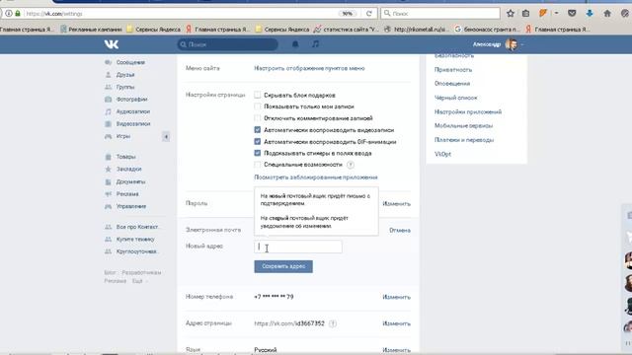Image resolution: width=632 pixels, height=355 pixels.
Task: Click Сообщения sidebar icon
Action: point(108,62)
